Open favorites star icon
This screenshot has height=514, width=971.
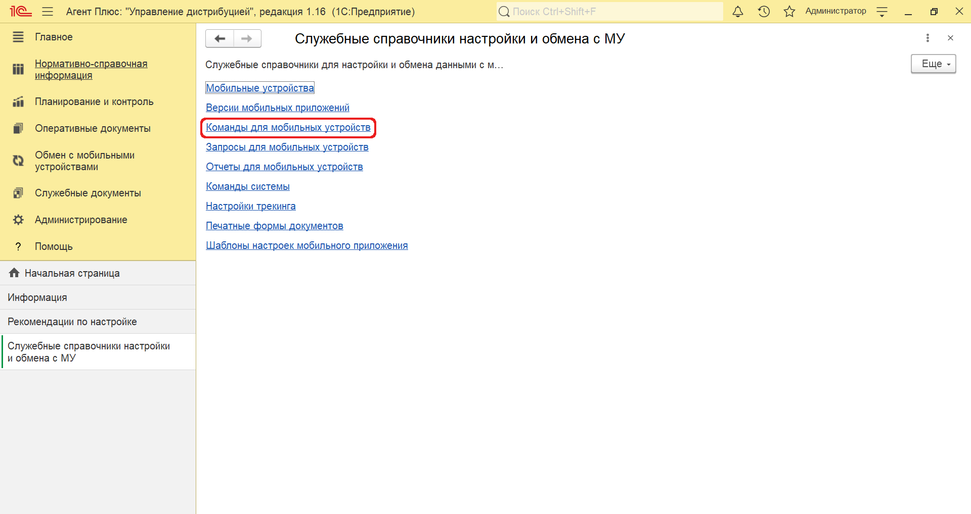tap(789, 12)
